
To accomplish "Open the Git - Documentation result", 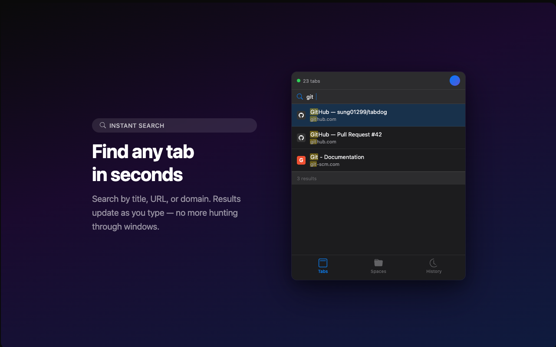I will pos(378,160).
